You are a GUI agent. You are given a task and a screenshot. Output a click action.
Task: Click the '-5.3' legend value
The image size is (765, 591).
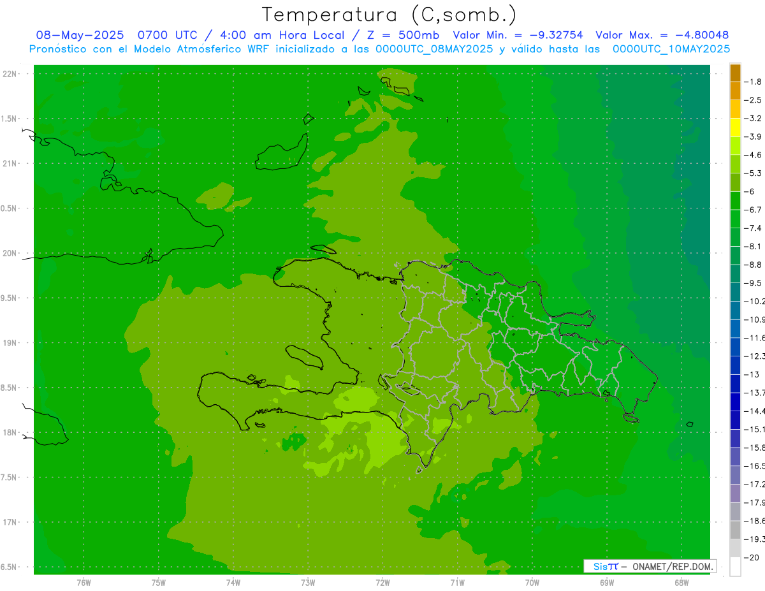point(754,173)
